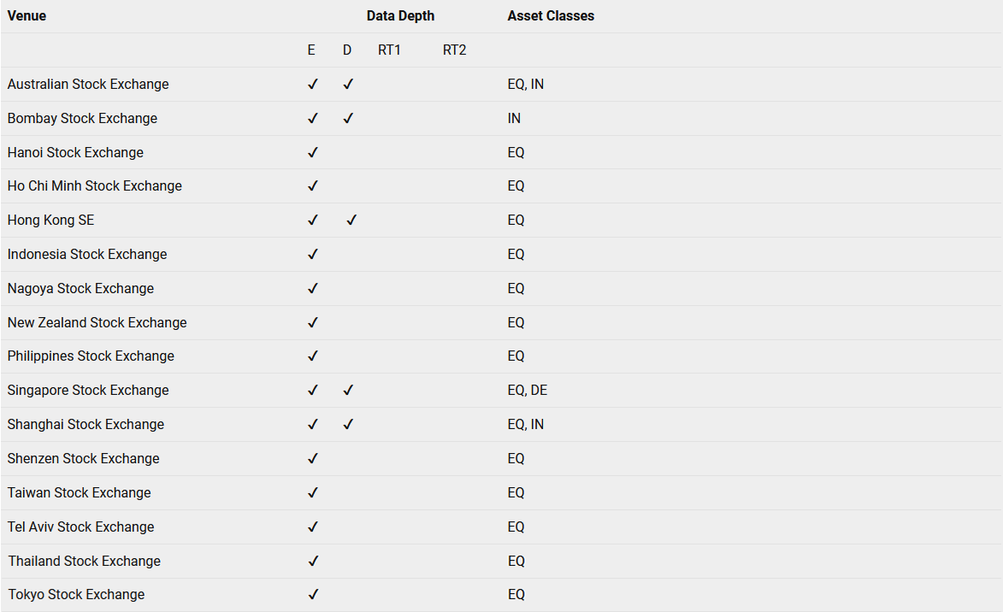Click the E checkmark for Australian Stock Exchange
This screenshot has height=612, width=1003.
point(313,85)
